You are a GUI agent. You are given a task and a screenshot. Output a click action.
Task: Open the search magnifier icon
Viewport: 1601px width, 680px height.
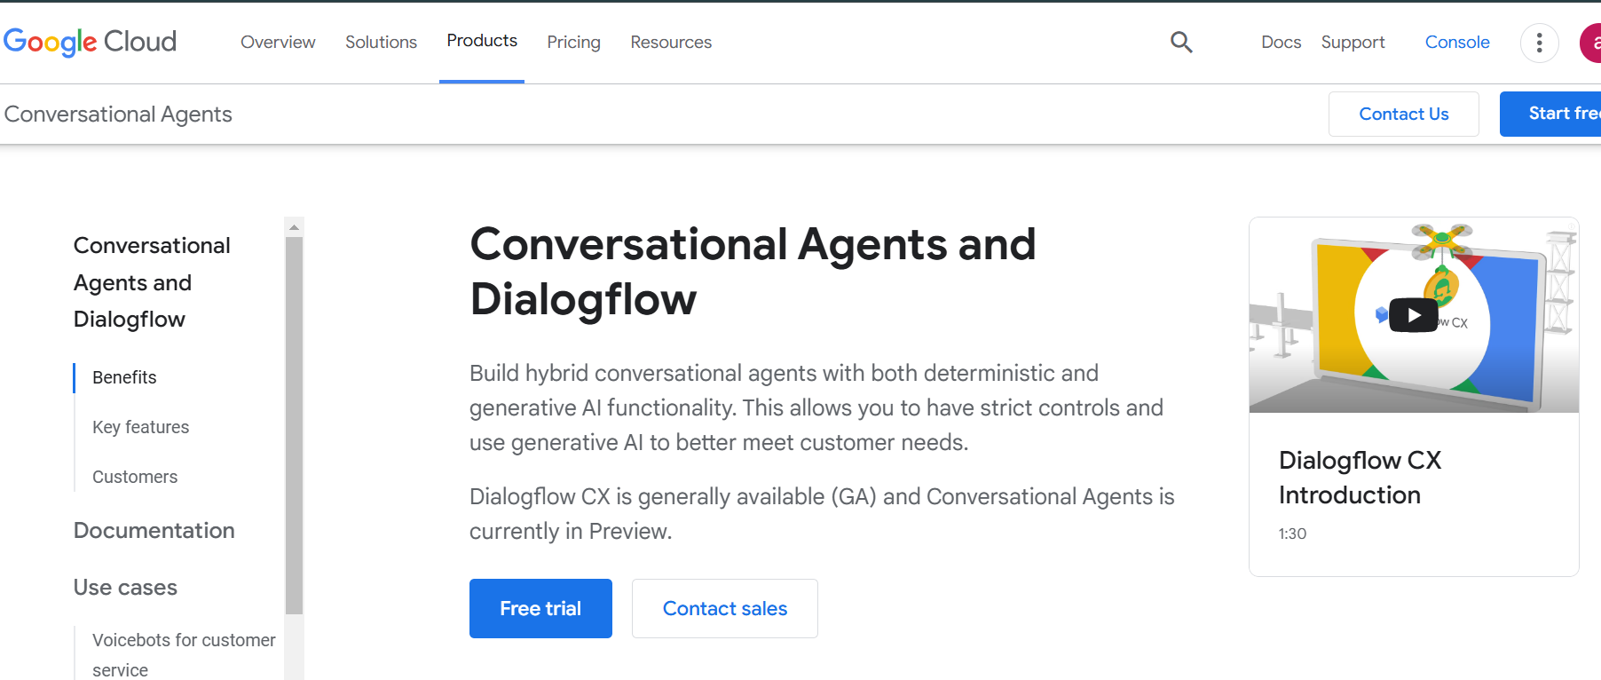point(1180,42)
